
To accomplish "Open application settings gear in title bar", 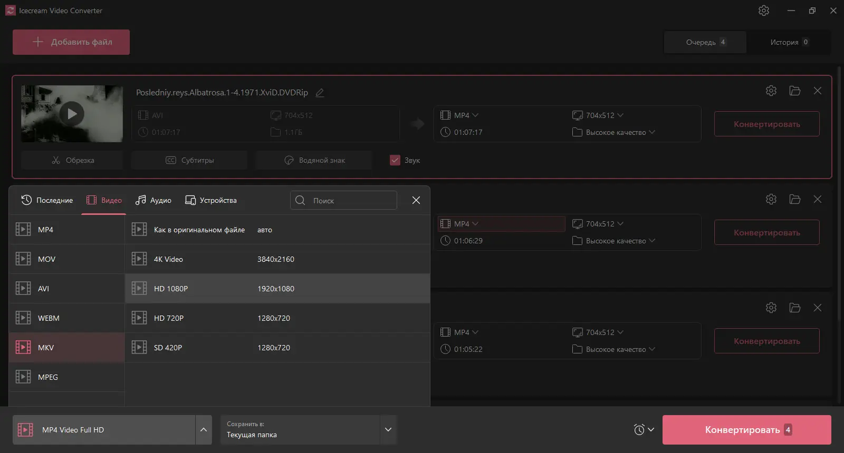I will (764, 11).
